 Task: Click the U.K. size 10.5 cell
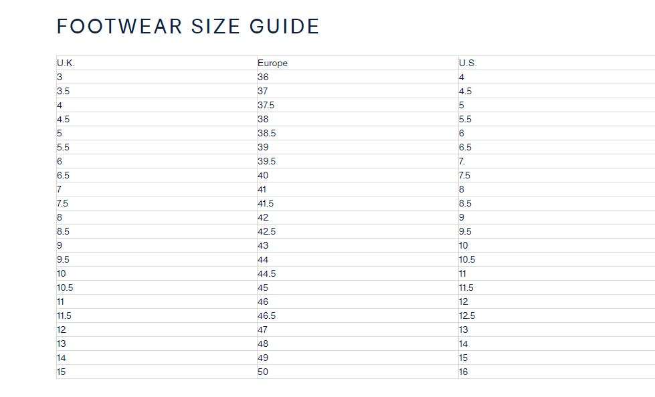coord(65,287)
